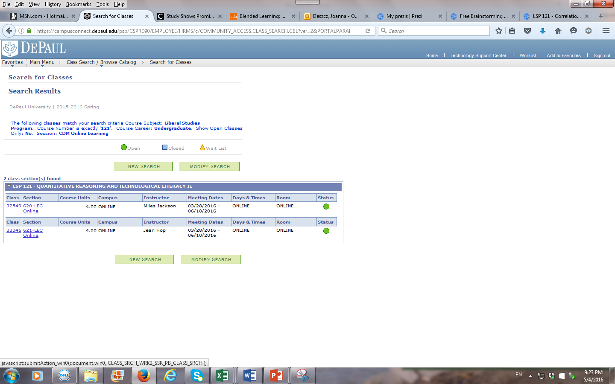The image size is (615, 384).
Task: Open the Firefox downloads arrow icon
Action: (x=543, y=31)
